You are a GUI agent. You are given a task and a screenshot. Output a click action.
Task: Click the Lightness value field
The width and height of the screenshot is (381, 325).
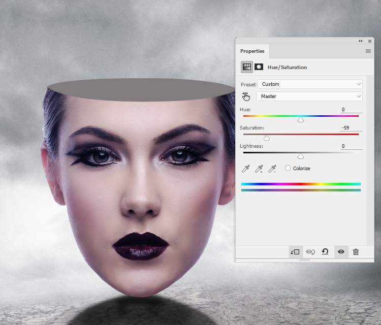(x=352, y=146)
